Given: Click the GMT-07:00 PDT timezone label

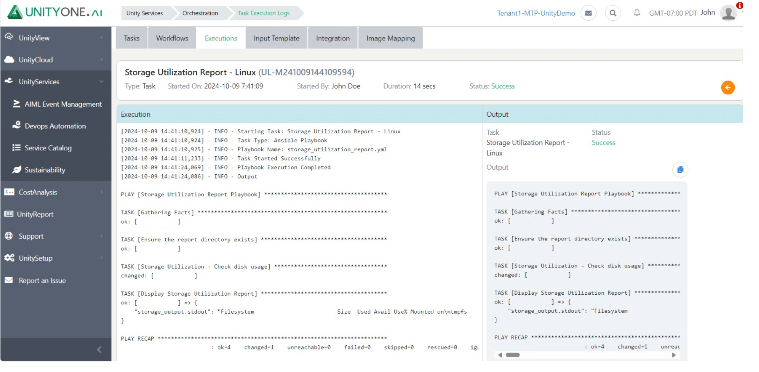Looking at the screenshot, I should tap(673, 13).
